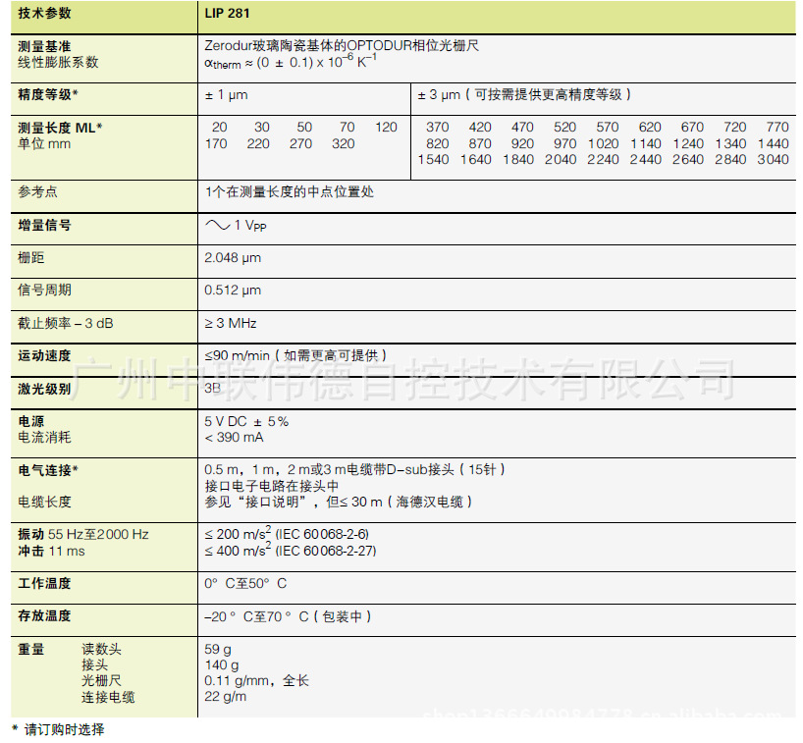Click the '电气连接*' row label
The height and width of the screenshot is (743, 803).
48,470
